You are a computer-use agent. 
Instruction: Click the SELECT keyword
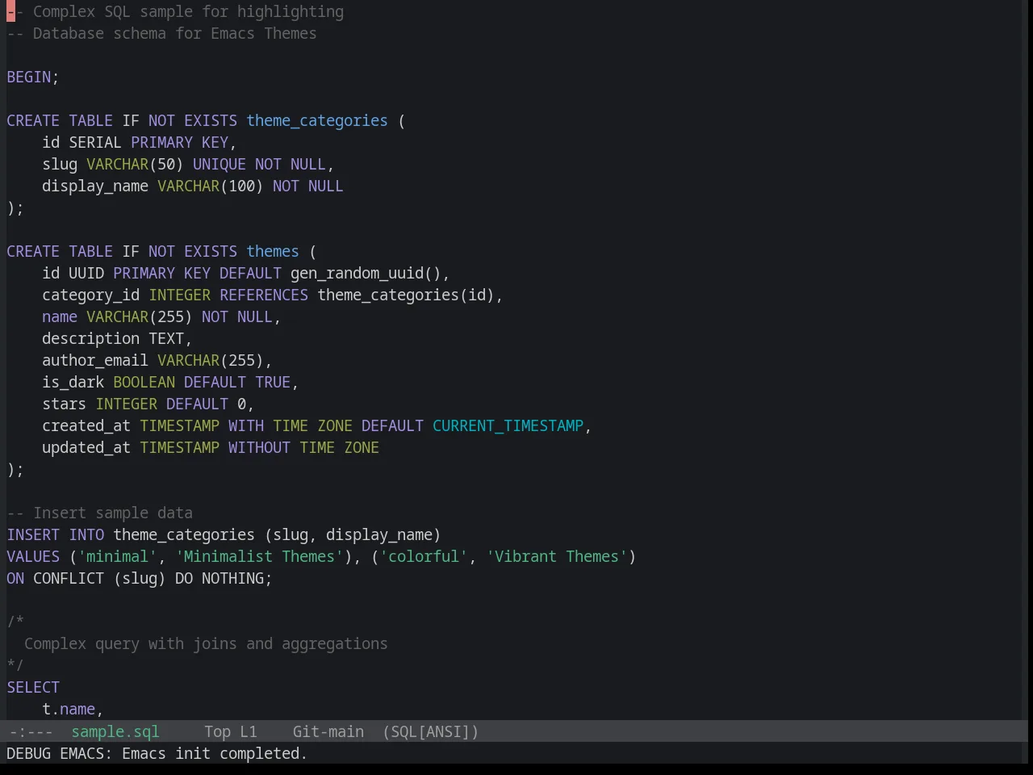coord(33,687)
